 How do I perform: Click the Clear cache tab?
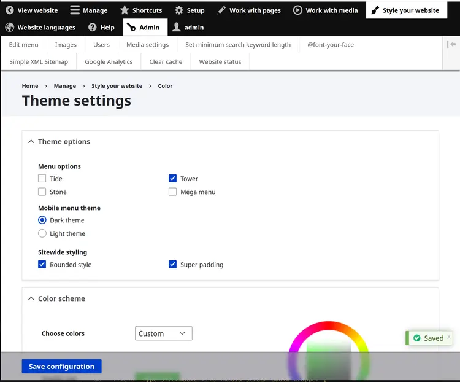[x=166, y=61]
